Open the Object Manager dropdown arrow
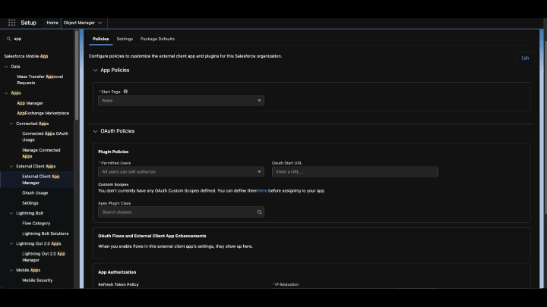 (100, 23)
